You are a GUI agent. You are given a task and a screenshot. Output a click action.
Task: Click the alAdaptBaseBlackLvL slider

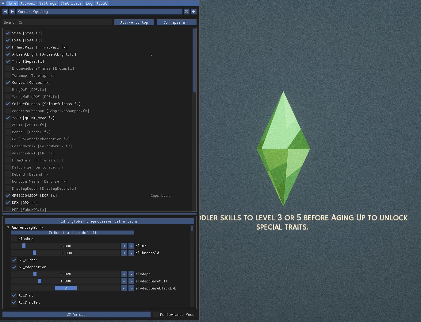pos(66,288)
